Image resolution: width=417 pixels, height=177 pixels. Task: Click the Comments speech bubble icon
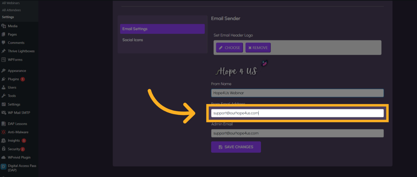[3, 43]
